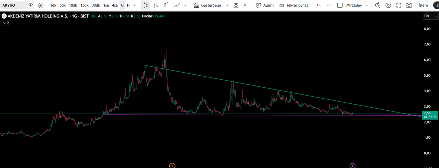Click the plus icon to compare symbols
The height and width of the screenshot is (168, 439).
tap(41, 5)
